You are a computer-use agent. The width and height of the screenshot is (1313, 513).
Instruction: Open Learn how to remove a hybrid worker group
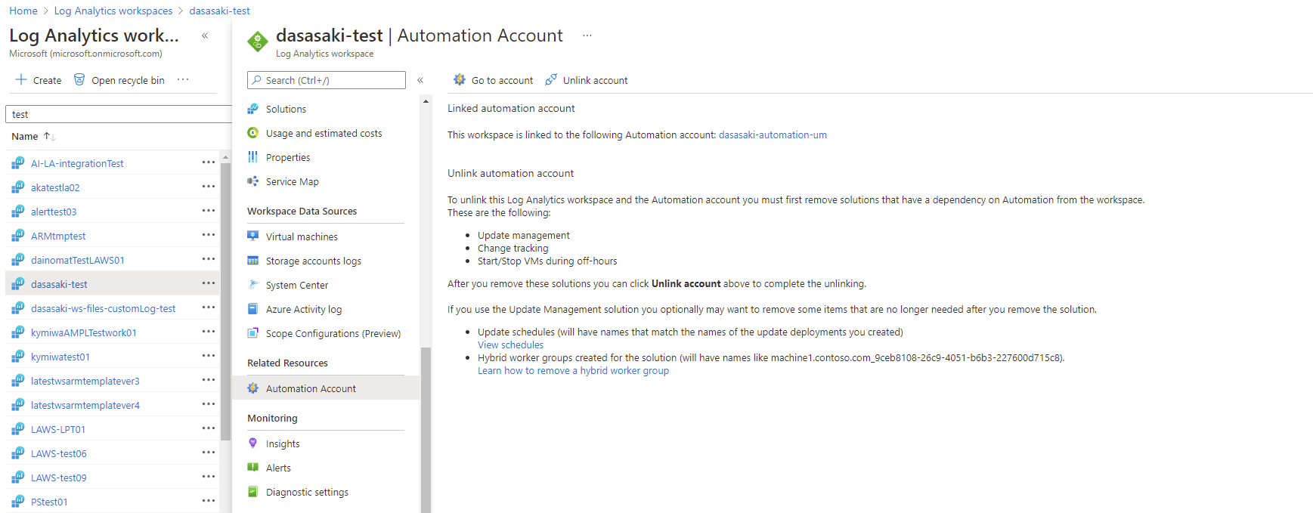point(573,370)
